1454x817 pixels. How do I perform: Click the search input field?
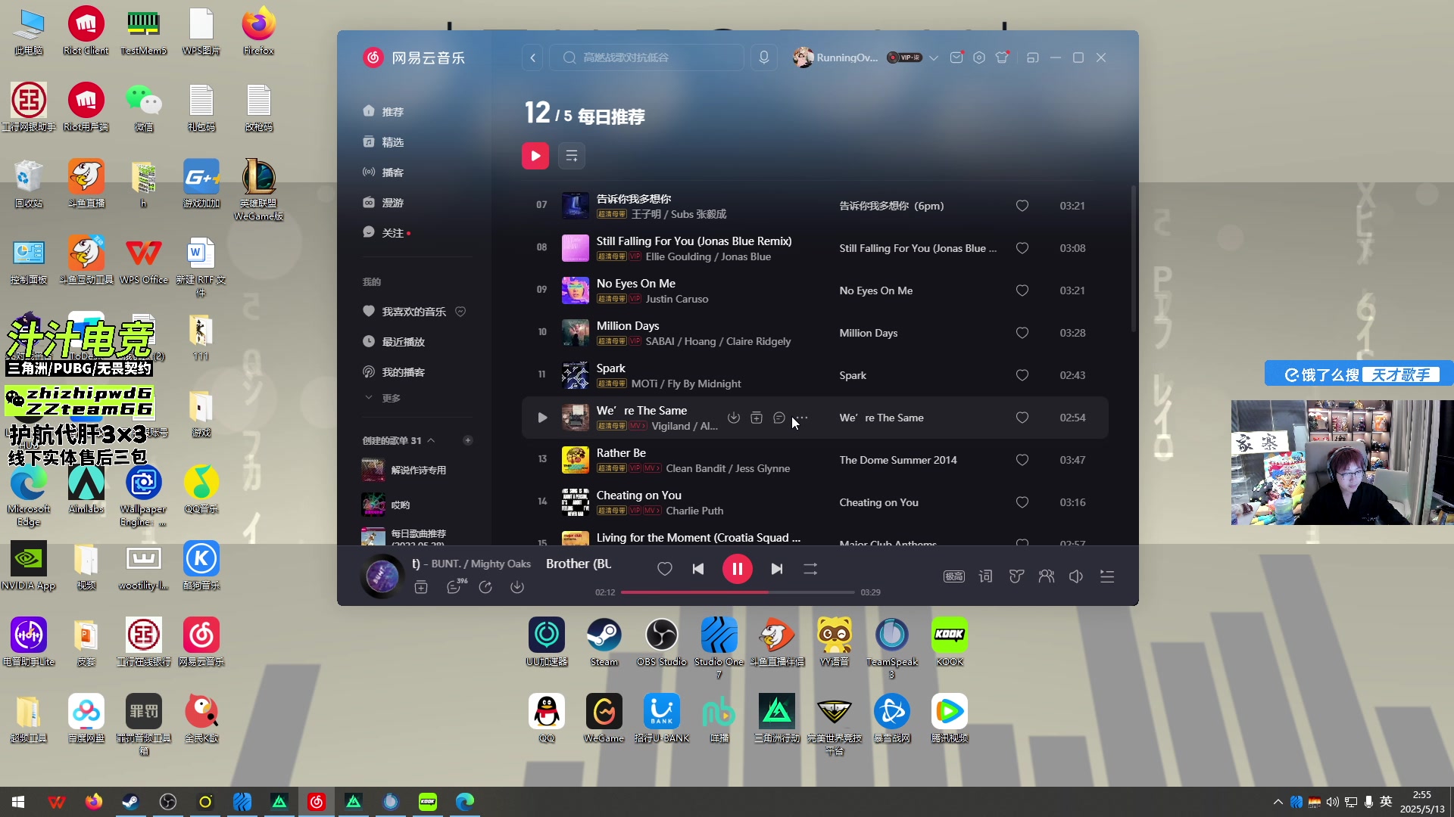tap(647, 57)
